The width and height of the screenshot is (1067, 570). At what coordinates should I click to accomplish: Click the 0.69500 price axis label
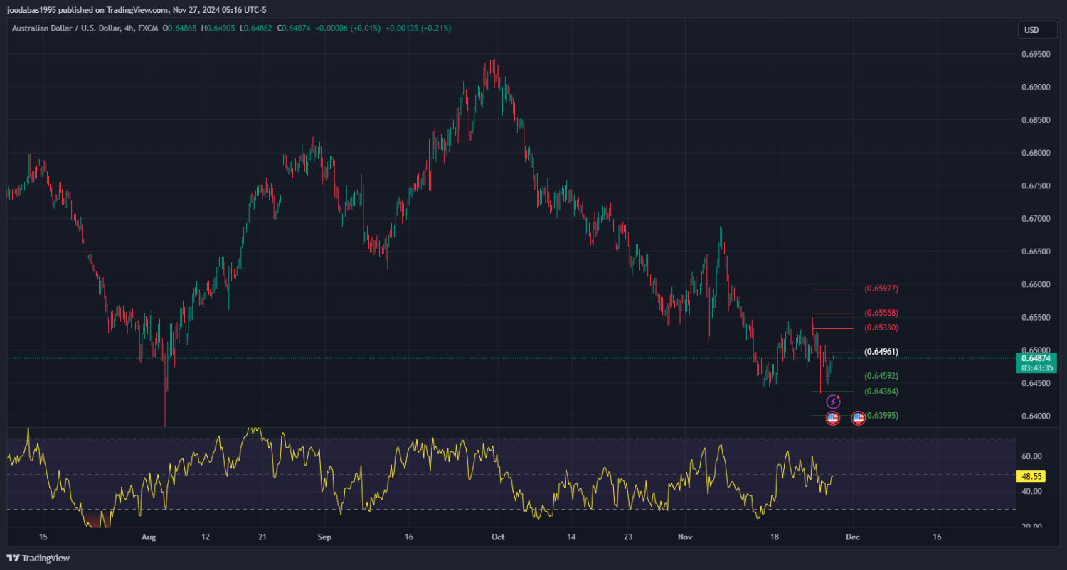click(1035, 54)
